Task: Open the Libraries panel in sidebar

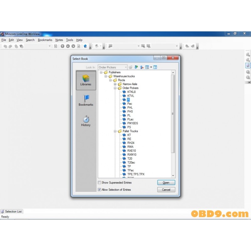Action: [x=86, y=80]
